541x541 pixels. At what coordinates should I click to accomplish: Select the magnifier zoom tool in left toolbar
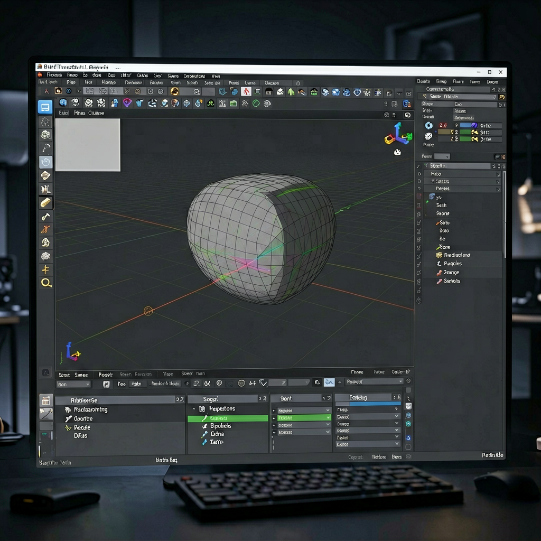(46, 283)
